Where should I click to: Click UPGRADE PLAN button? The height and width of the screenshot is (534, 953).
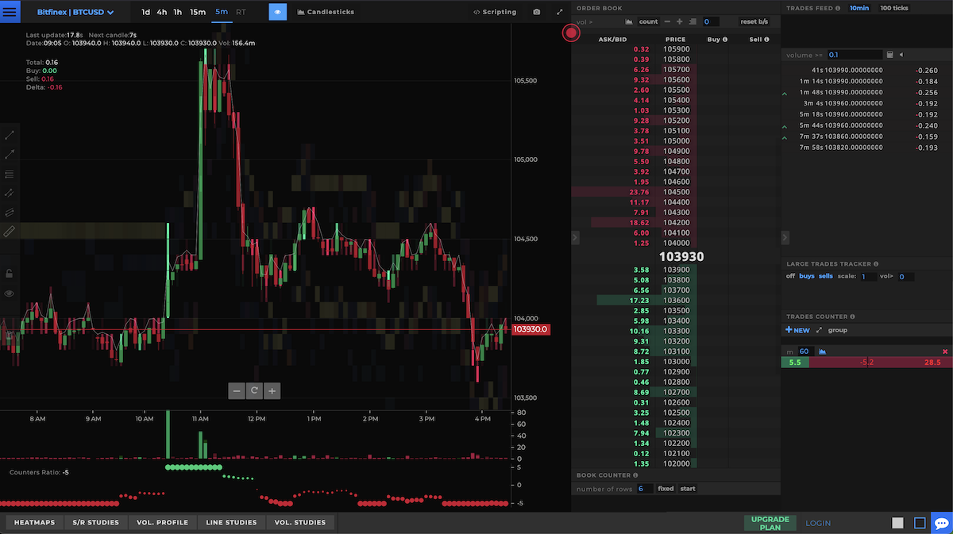[770, 524]
